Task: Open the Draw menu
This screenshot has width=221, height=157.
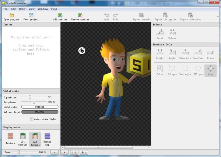Action: coord(22,8)
